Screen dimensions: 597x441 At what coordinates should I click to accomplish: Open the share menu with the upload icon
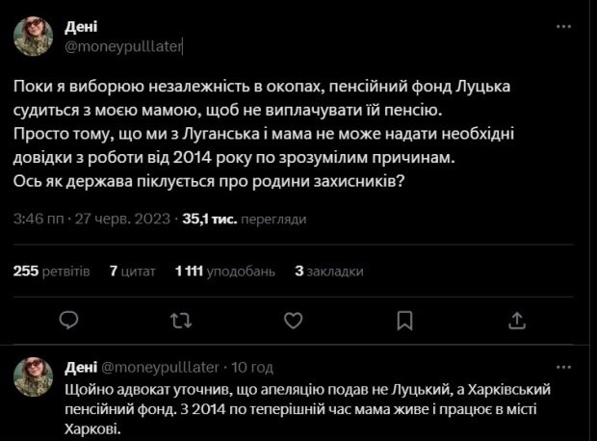pyautogui.click(x=517, y=319)
